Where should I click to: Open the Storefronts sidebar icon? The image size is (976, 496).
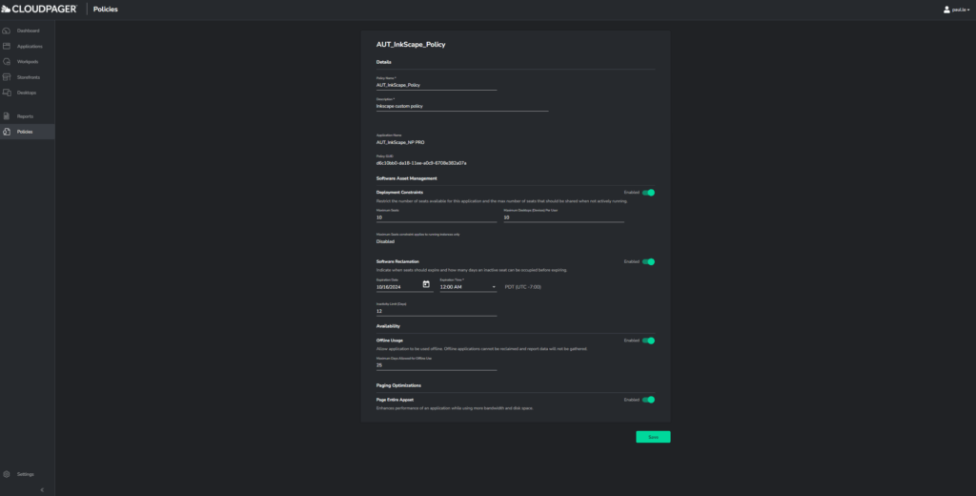coord(7,77)
